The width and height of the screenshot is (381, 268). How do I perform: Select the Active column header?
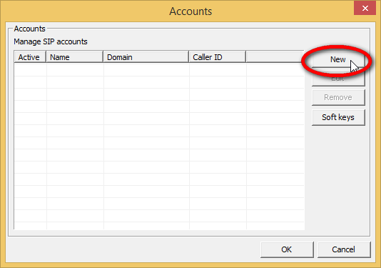pyautogui.click(x=30, y=57)
